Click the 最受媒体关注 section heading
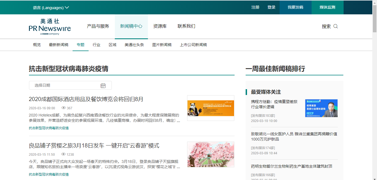This screenshot has width=377, height=180. click(x=266, y=92)
